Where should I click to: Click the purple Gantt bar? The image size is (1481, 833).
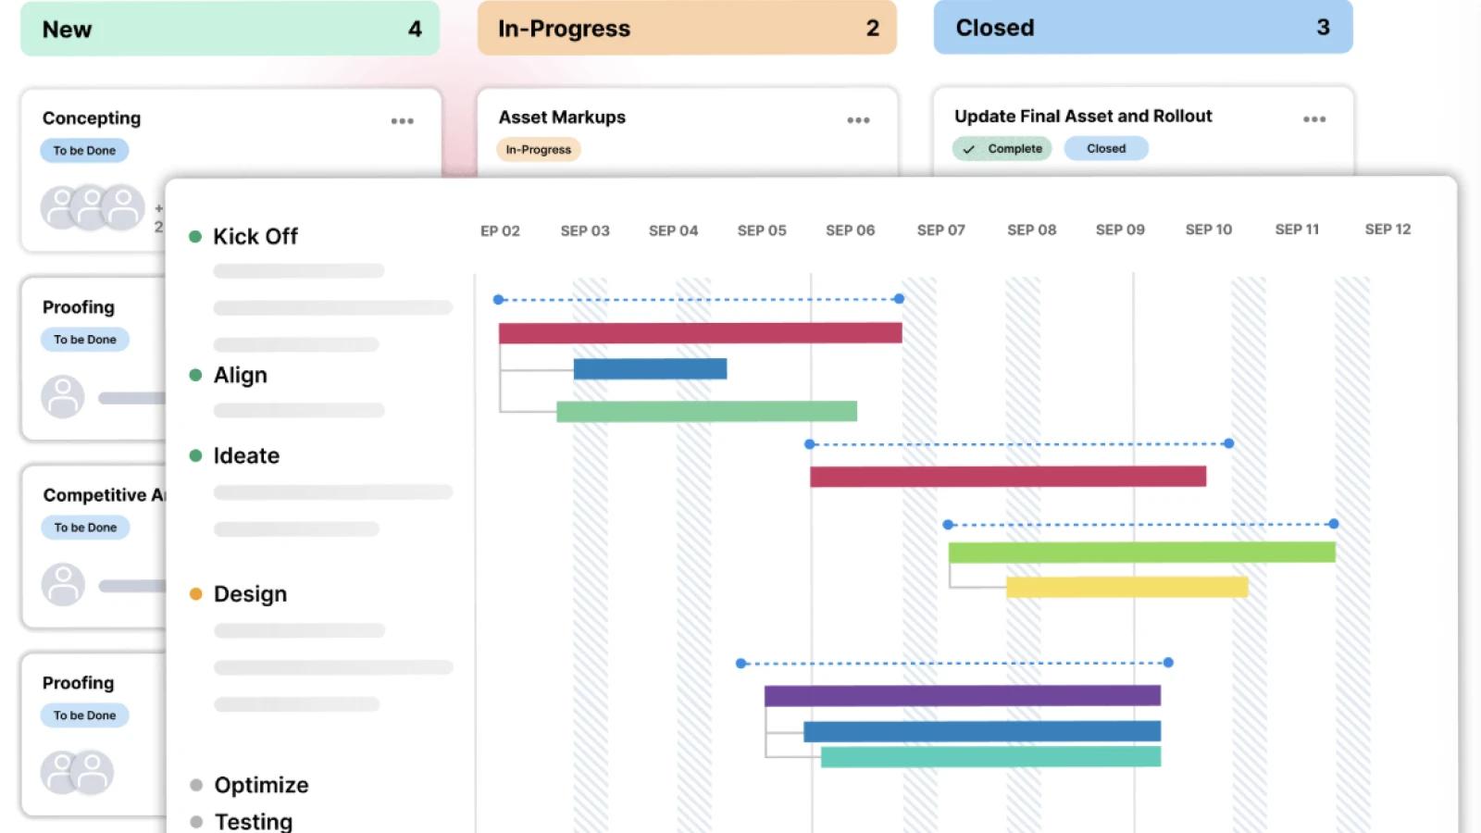pos(963,696)
